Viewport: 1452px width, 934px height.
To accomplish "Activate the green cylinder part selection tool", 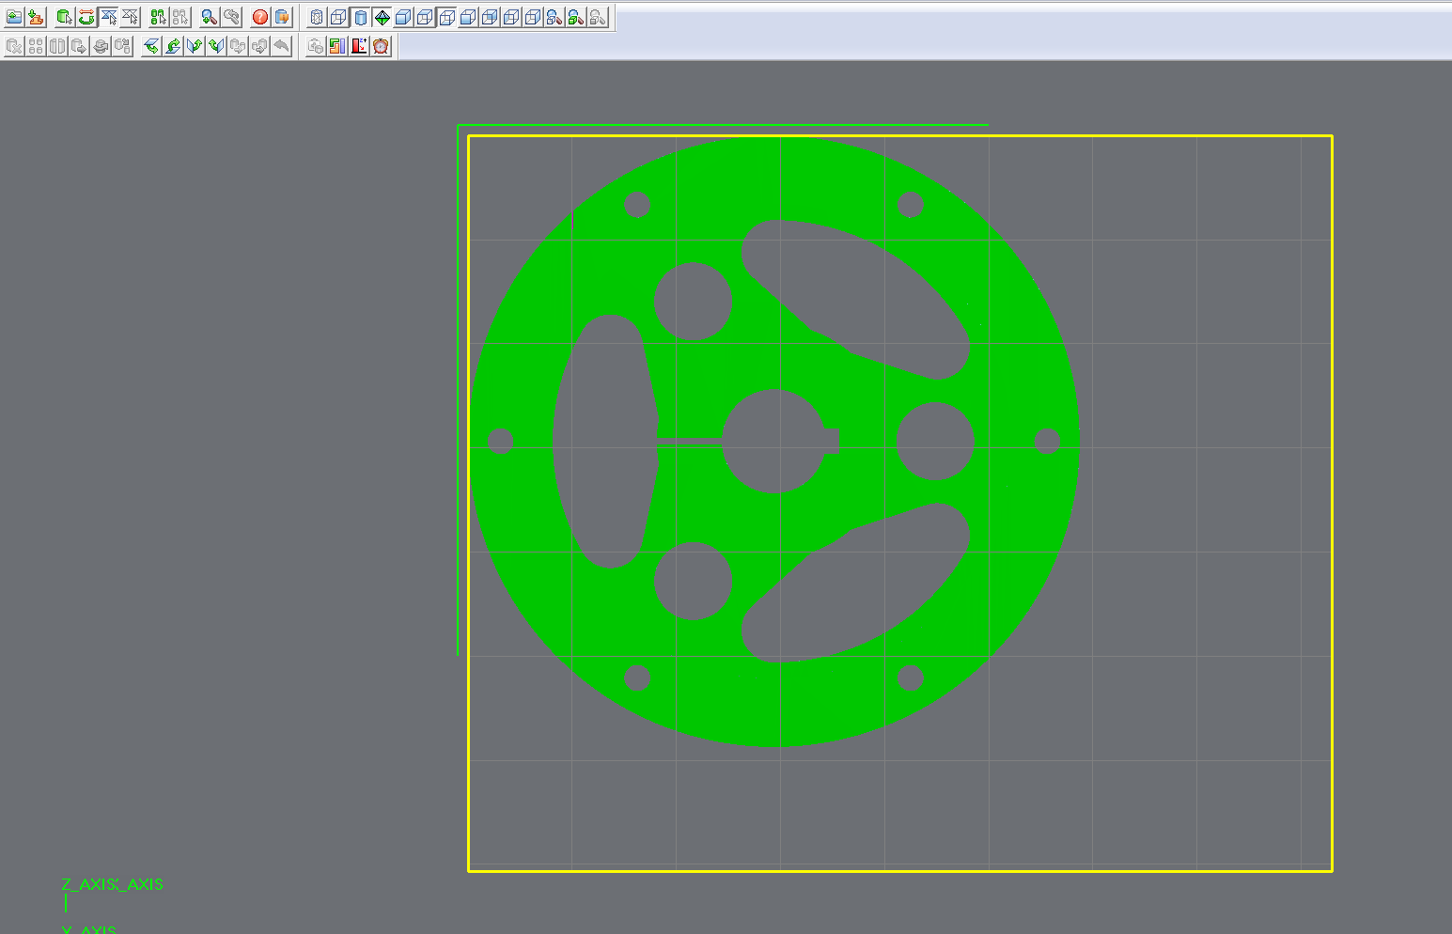I will (x=64, y=17).
